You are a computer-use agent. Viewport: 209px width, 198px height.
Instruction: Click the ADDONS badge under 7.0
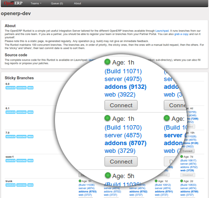[21, 136]
